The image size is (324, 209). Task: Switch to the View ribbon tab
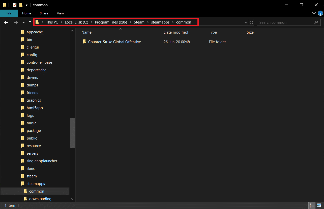click(60, 13)
